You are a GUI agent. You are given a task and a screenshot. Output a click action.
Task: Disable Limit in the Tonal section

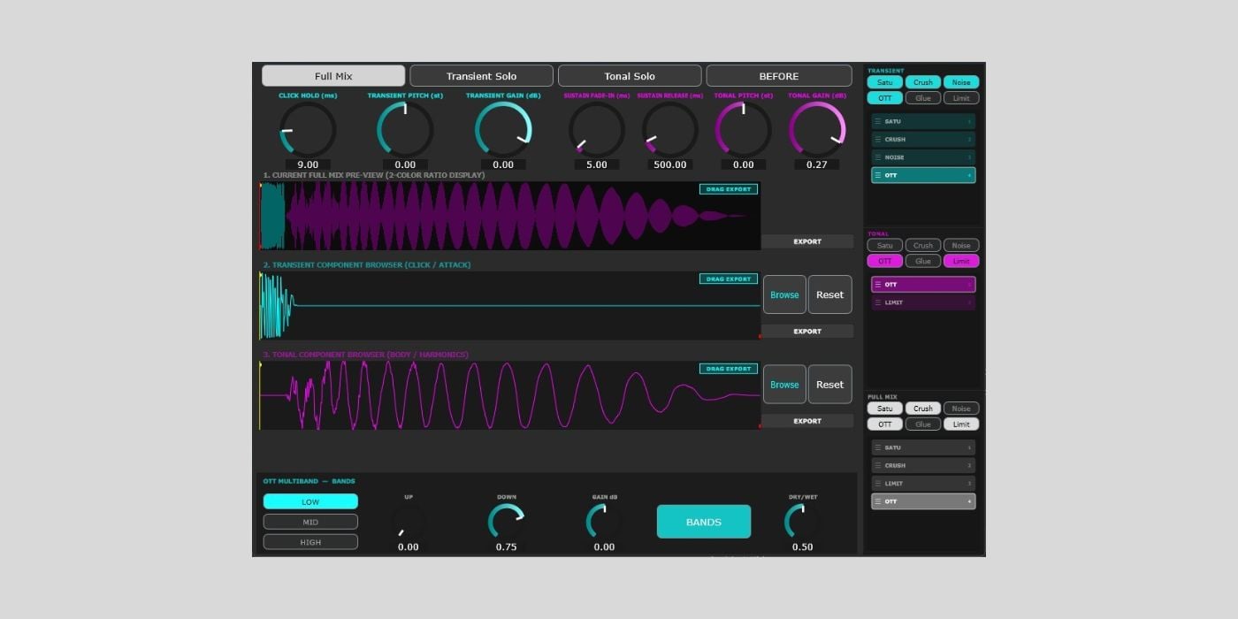[x=961, y=261]
